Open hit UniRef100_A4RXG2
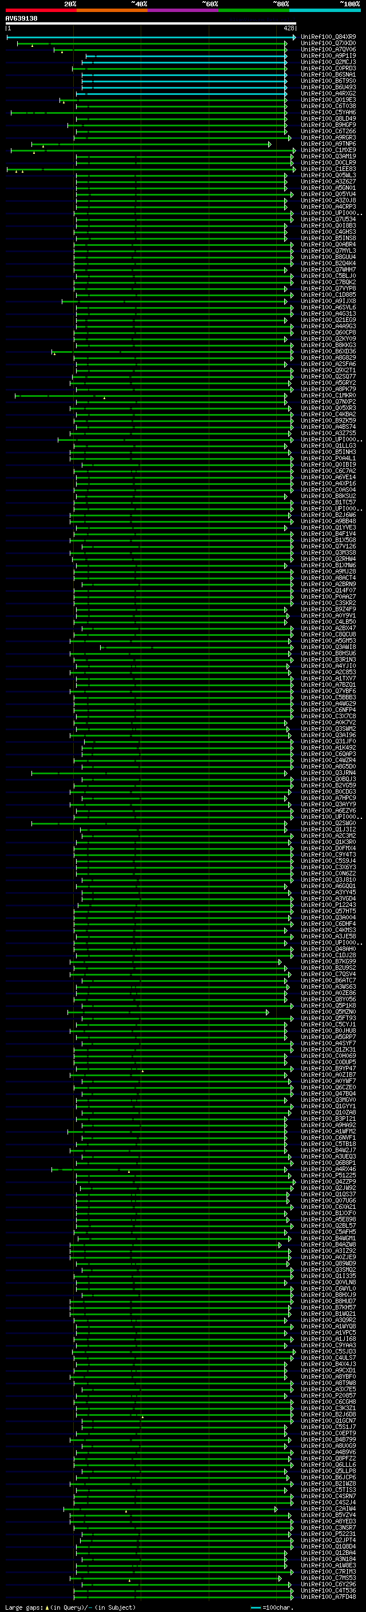 point(328,94)
